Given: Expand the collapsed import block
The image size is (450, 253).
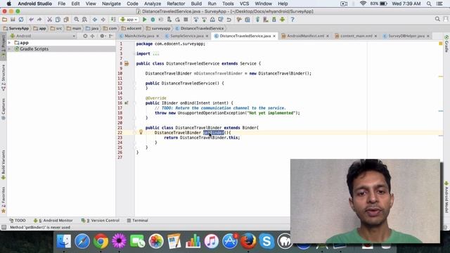Looking at the screenshot, I should pyautogui.click(x=156, y=53).
